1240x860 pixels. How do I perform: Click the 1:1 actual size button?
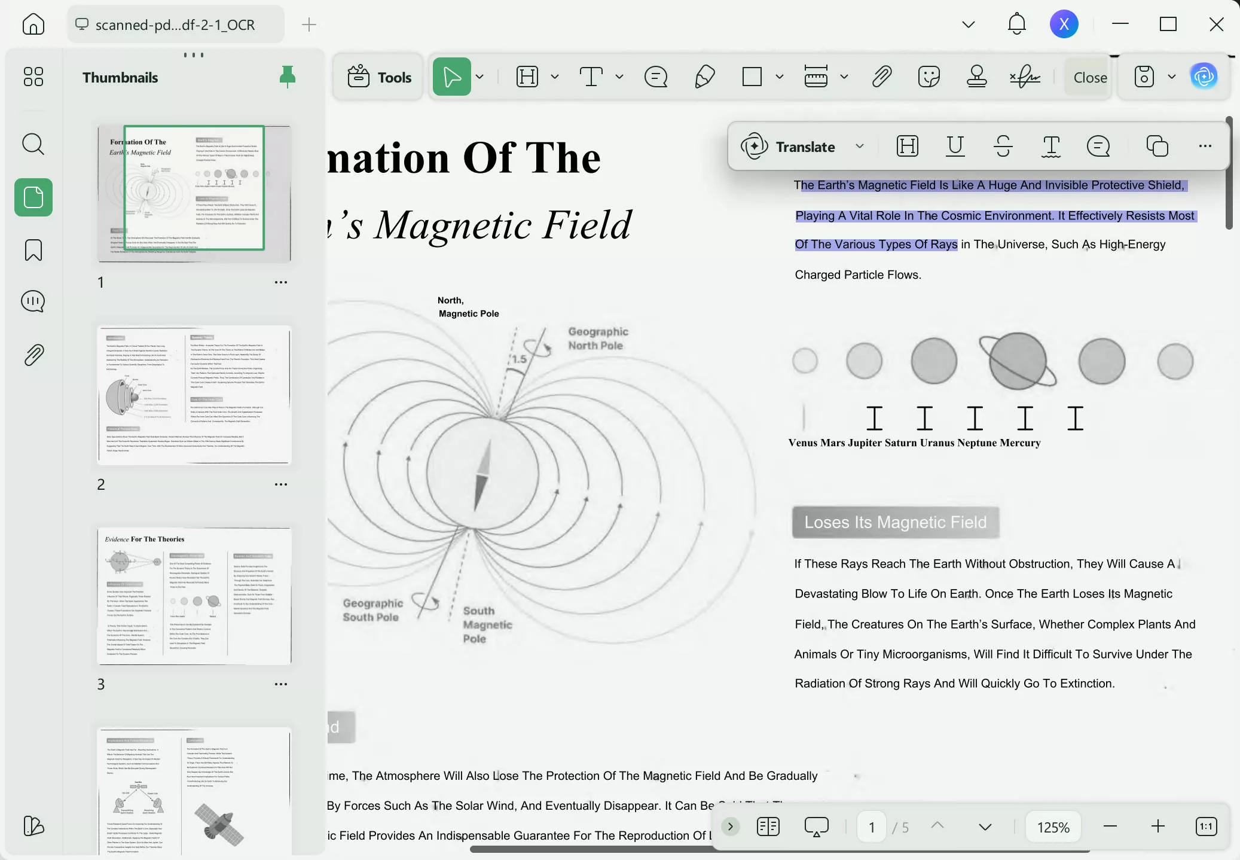(1207, 827)
